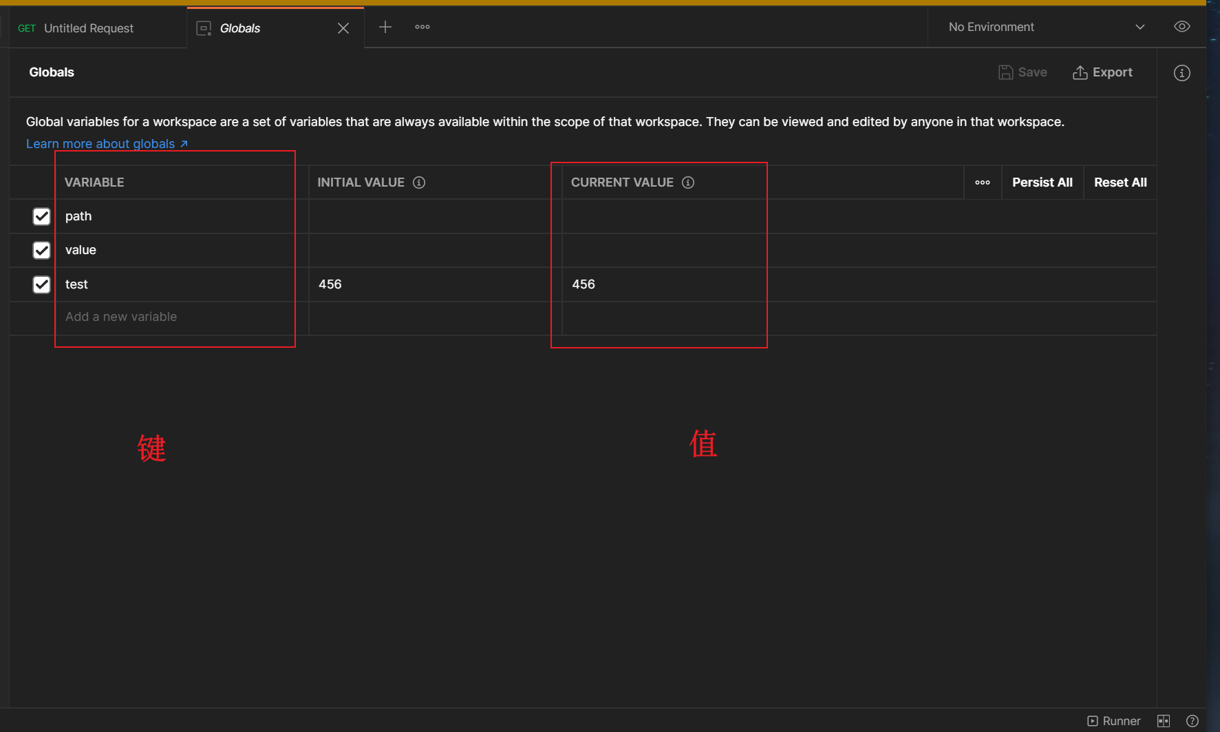Click Add a new variable field
Viewport: 1220px width, 732px height.
[182, 317]
